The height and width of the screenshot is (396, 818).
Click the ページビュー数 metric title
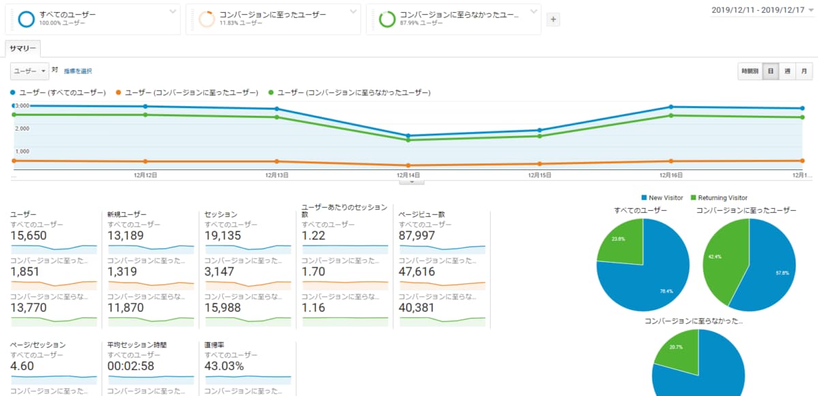tap(422, 214)
